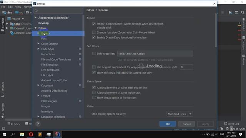The height and width of the screenshot is (138, 246).
Task: Open the Favorites tool window star
Action: (3, 117)
